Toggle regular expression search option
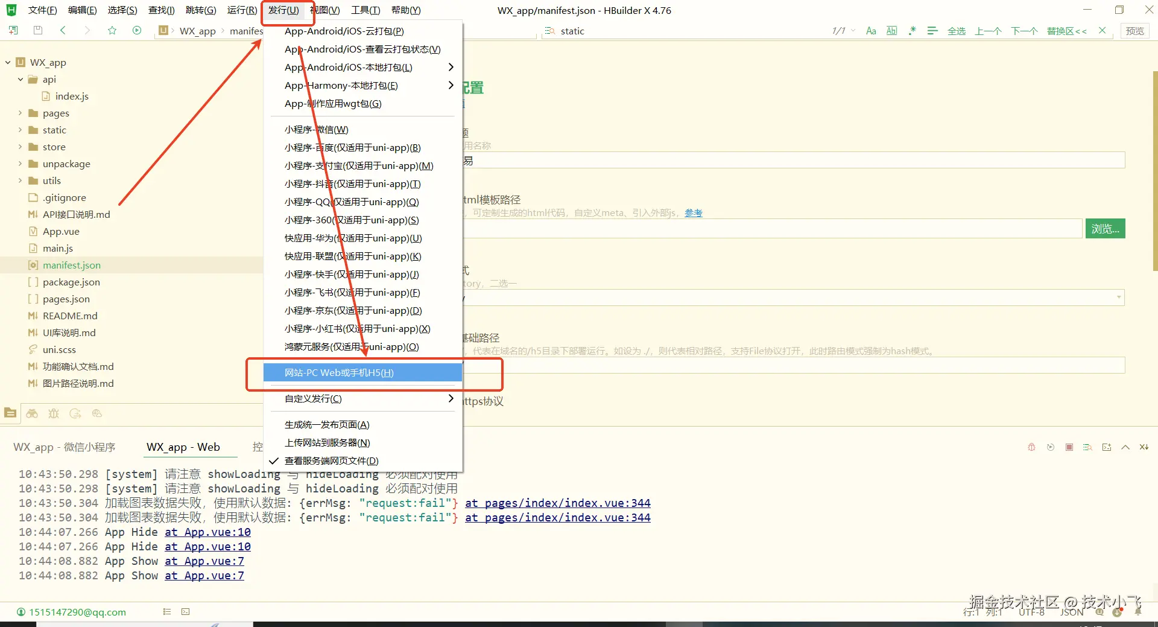The image size is (1158, 627). click(x=913, y=31)
